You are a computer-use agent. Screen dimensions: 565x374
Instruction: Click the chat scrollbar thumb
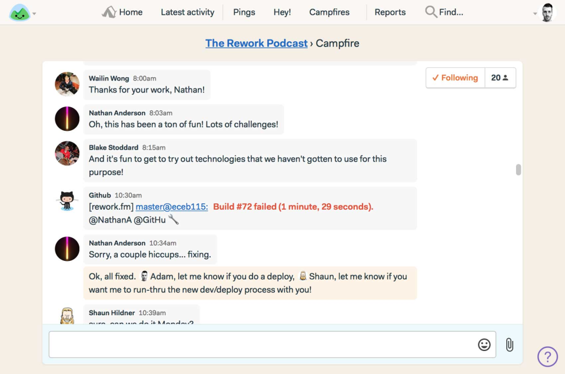pos(518,170)
